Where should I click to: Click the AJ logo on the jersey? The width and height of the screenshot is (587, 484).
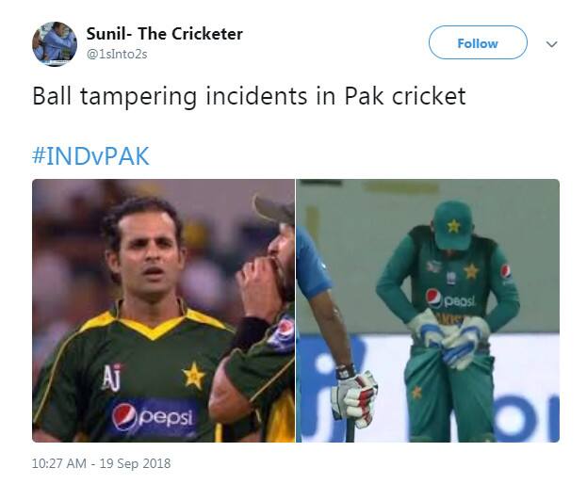point(112,377)
